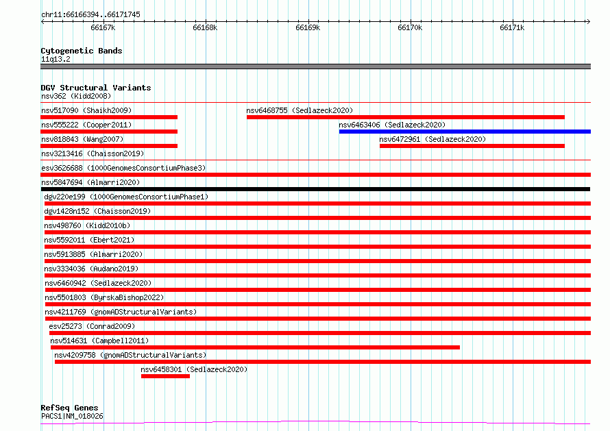Collapse the DGV Structural Variants track
610x431 pixels.
(96, 88)
